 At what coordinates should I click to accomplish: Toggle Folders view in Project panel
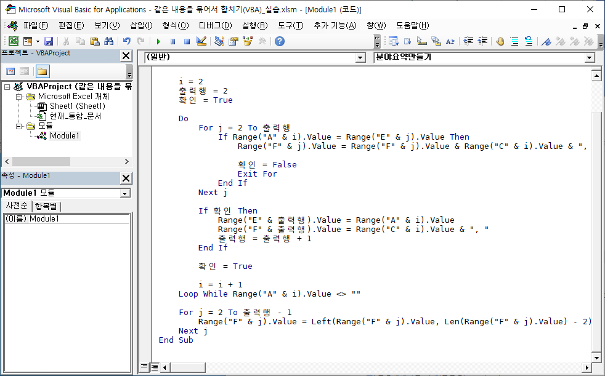tap(42, 71)
